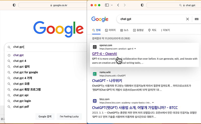Open the ChatGPT(챗GPT) 사용법 소개 BTCC link
Screen dimensions: 201x124
[135, 108]
